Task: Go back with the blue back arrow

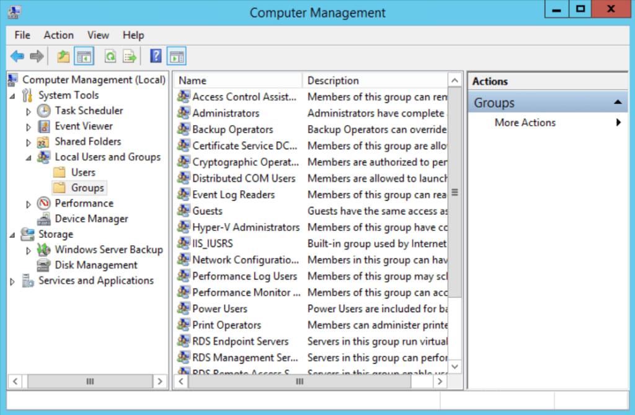Action: [17, 56]
